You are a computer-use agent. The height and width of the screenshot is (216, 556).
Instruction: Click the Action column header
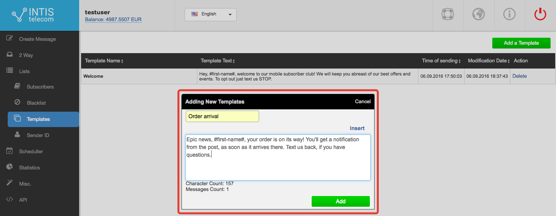(x=521, y=61)
